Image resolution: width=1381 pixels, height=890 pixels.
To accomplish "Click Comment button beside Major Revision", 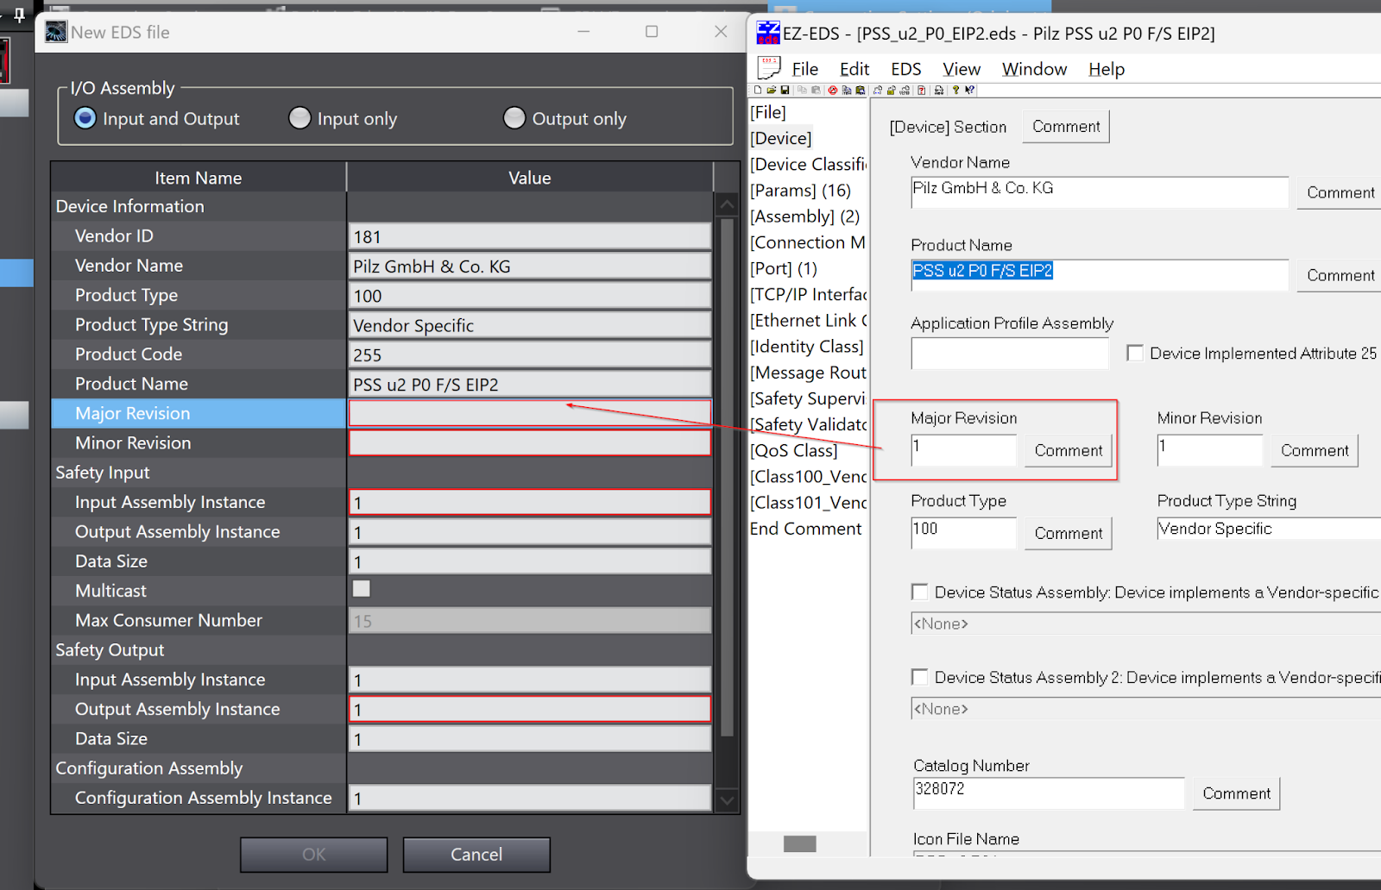I will 1069,450.
